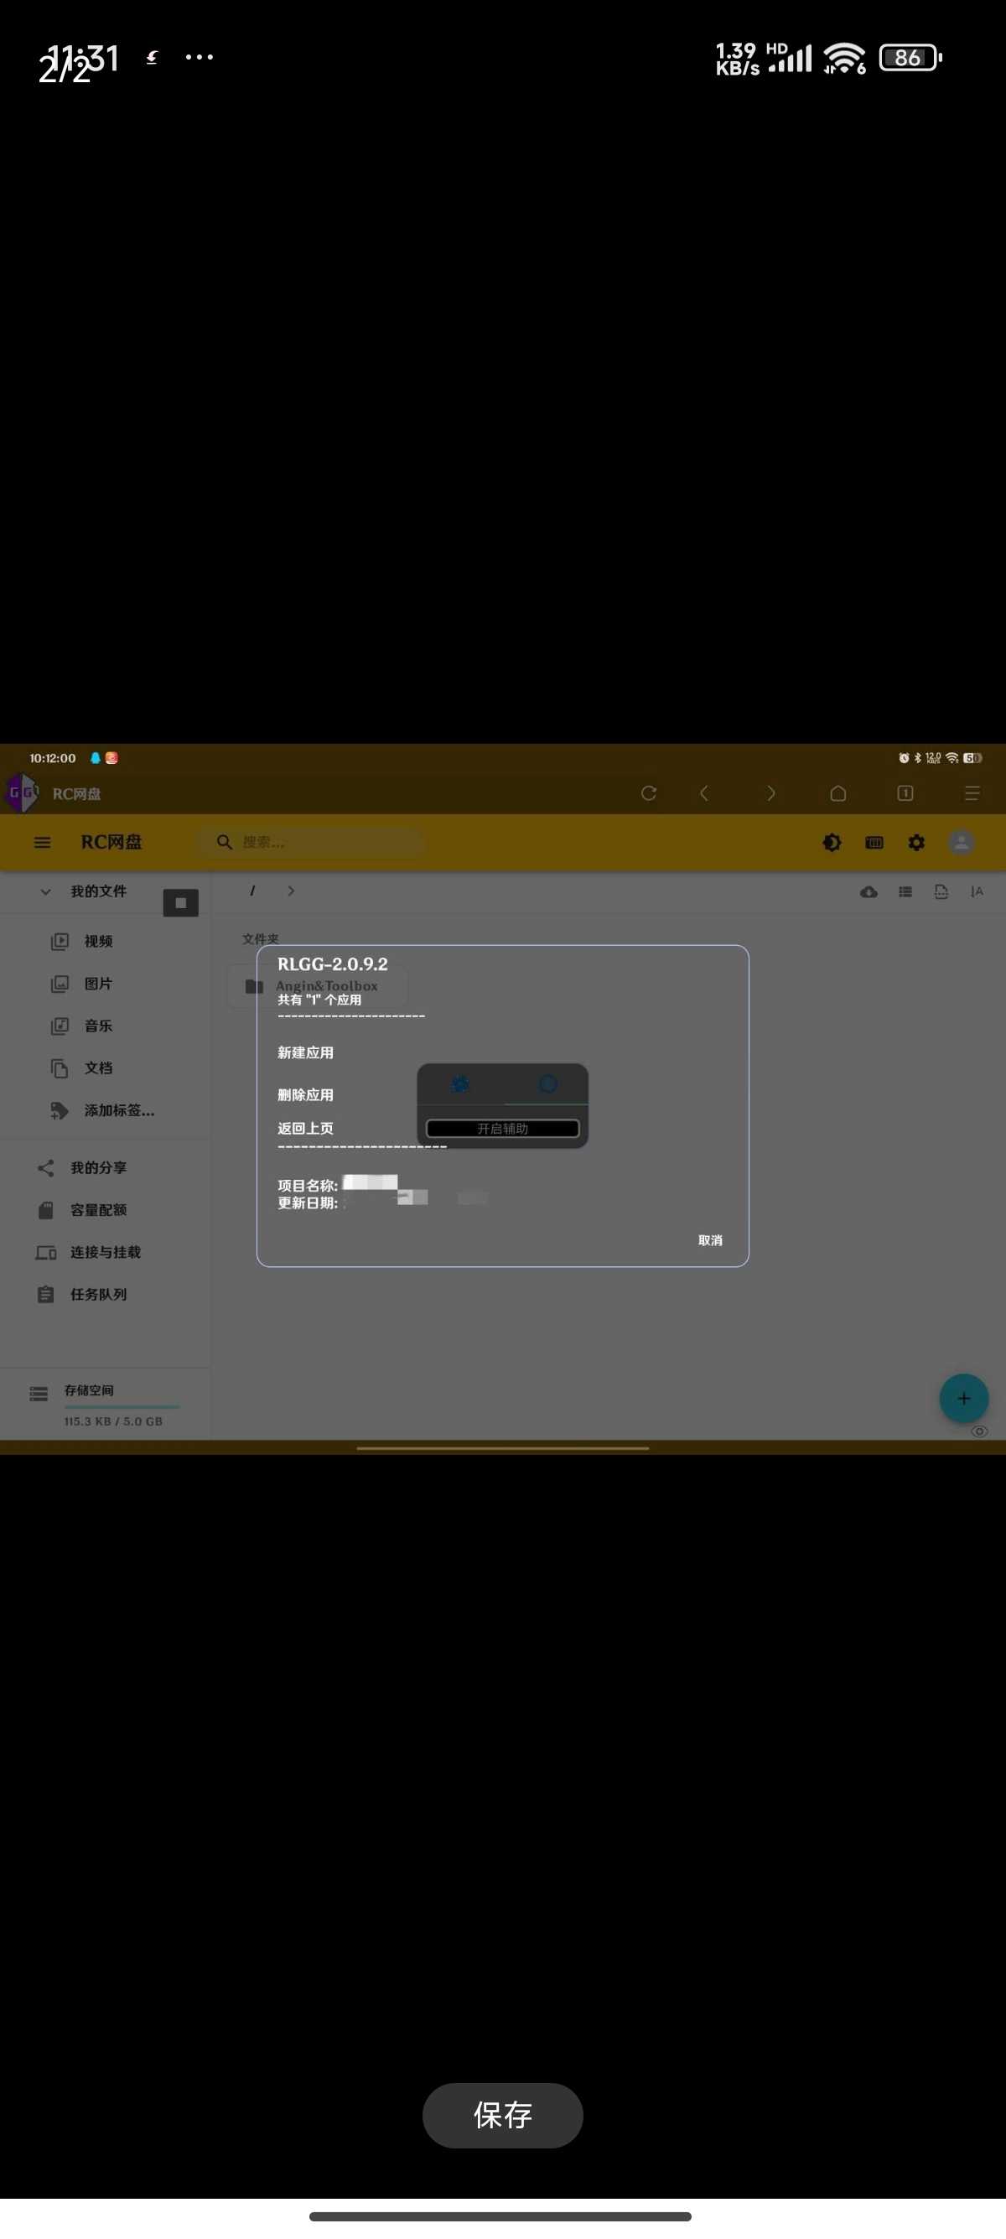Click the 项目名称 label in the dialog
This screenshot has width=1006, height=2239.
point(308,1186)
